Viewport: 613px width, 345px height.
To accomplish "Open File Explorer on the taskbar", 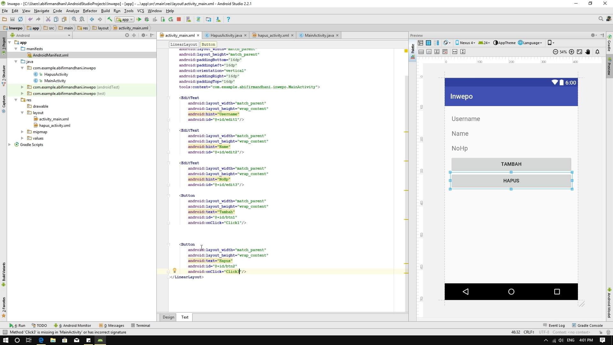I will point(53,340).
